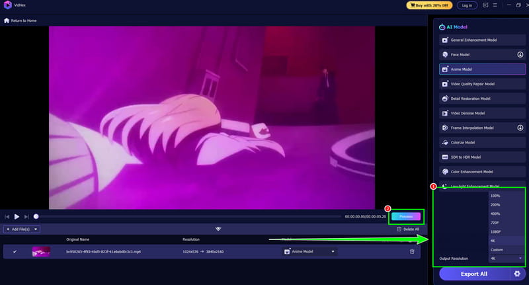Open export settings gear icon
This screenshot has width=529, height=285.
tap(517, 274)
